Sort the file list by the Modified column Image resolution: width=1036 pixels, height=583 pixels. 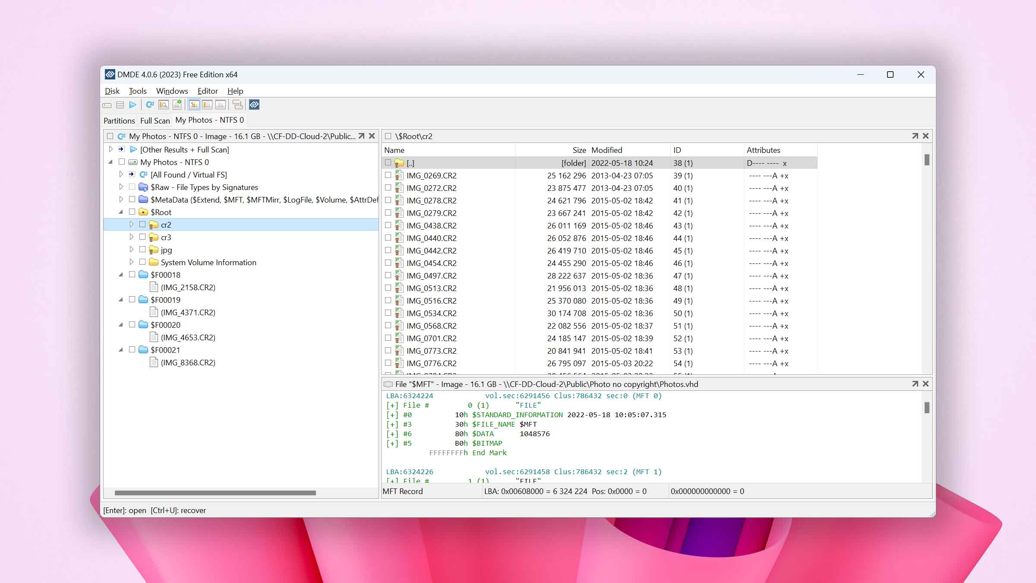pos(606,150)
